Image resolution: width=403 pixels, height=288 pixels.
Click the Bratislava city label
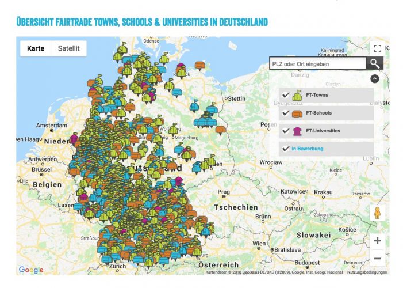pos(287,250)
